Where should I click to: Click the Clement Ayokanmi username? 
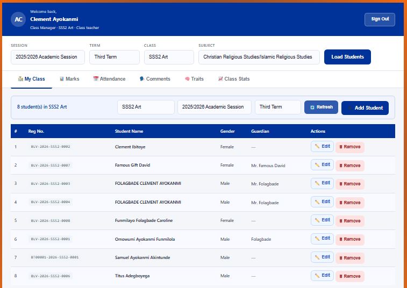pyautogui.click(x=54, y=19)
